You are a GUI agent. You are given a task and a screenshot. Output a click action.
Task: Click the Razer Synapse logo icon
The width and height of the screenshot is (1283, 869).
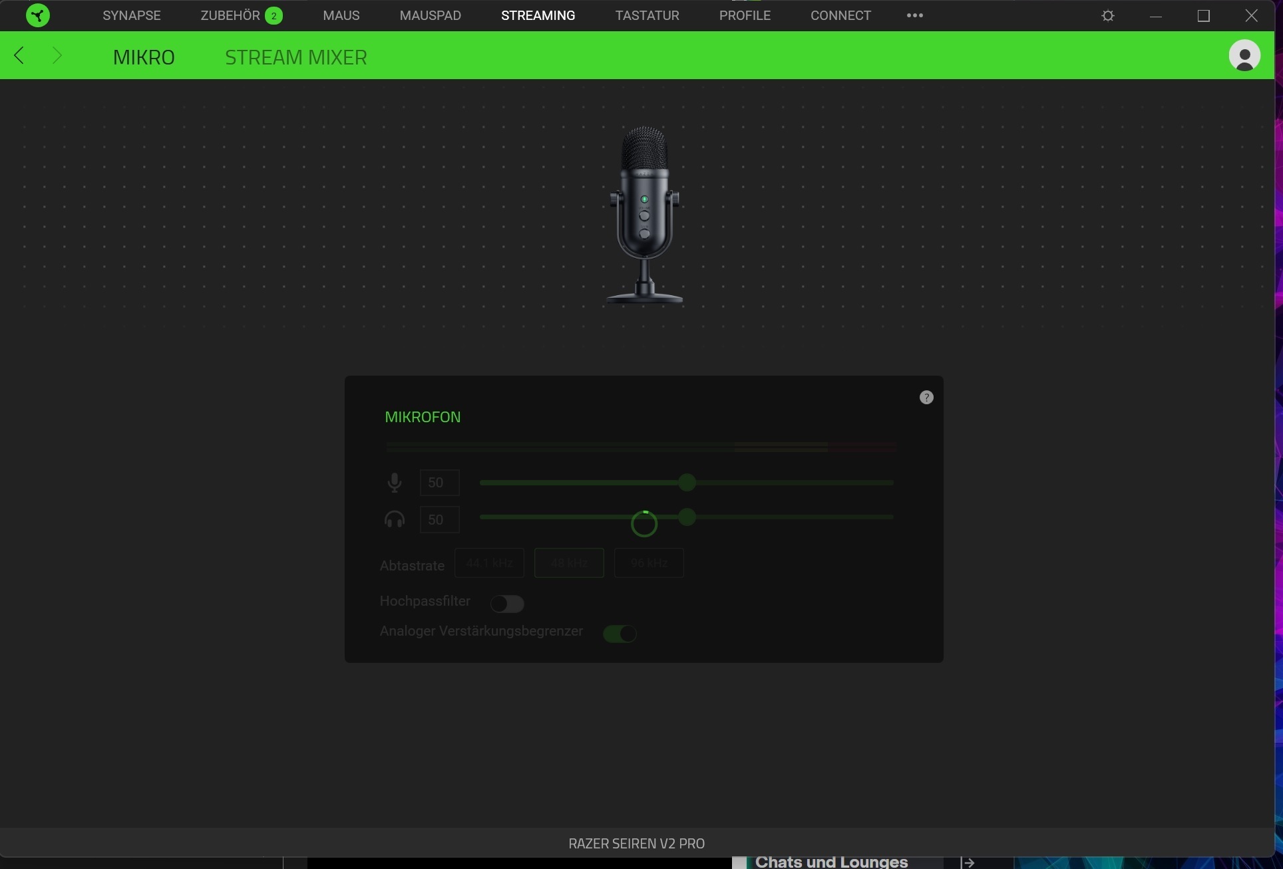[38, 15]
